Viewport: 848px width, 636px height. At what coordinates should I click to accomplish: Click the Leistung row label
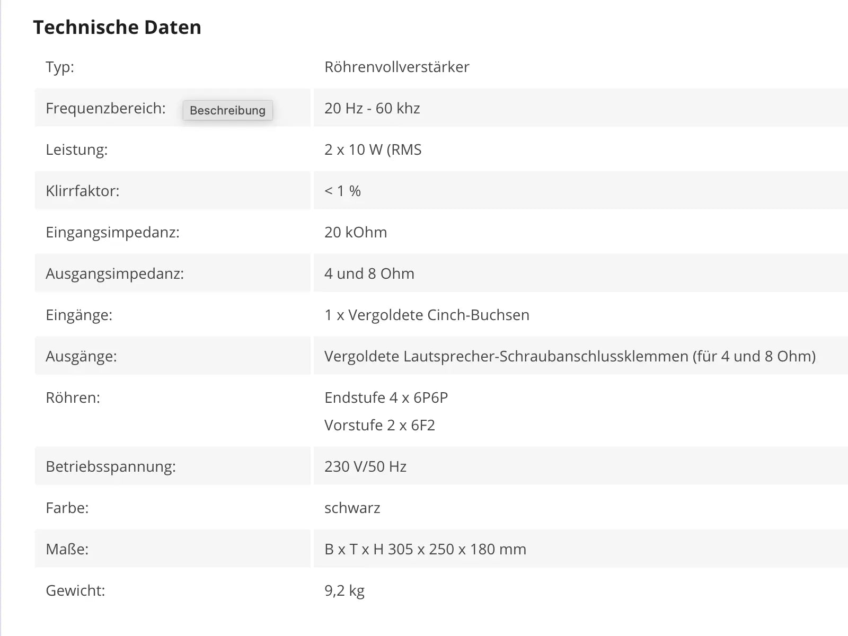(77, 149)
